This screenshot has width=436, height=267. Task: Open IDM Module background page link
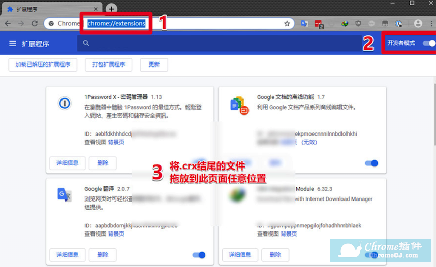(x=289, y=233)
